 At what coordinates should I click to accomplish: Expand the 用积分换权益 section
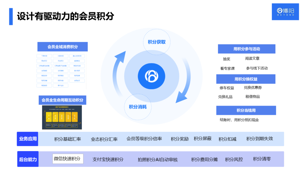(x=246, y=79)
